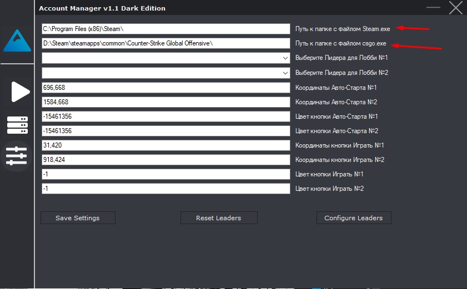This screenshot has width=467, height=289.
Task: Click the 'Выберите Лидера для Лобби №1' label
Action: coord(342,58)
